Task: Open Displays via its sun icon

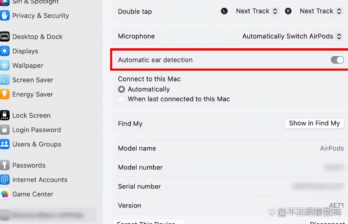Action: pos(4,51)
